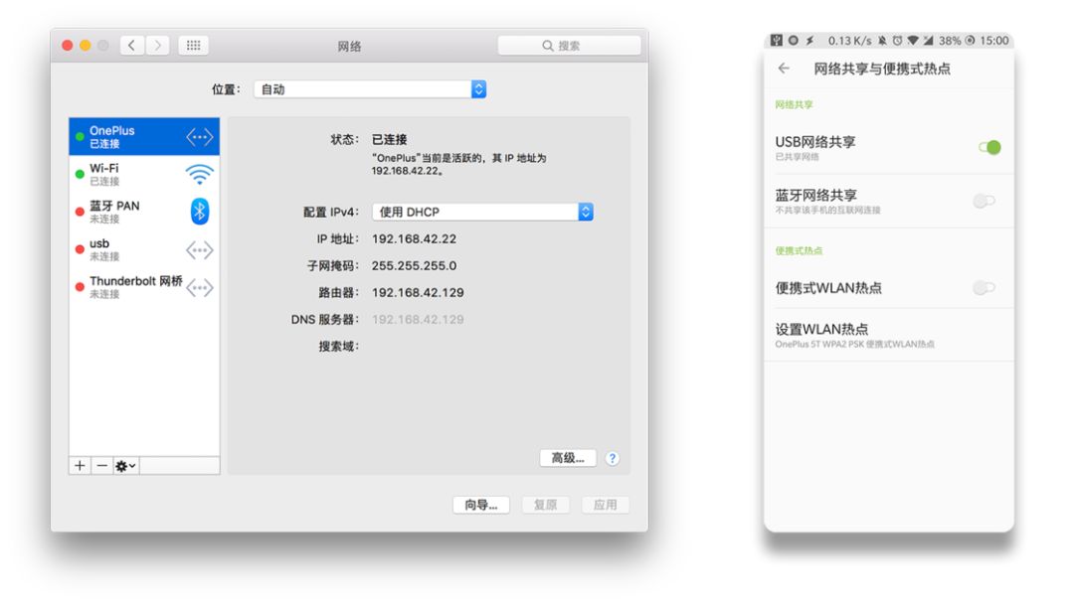Click the phone 15:00 clock
This screenshot has height=604, width=1074.
(993, 41)
